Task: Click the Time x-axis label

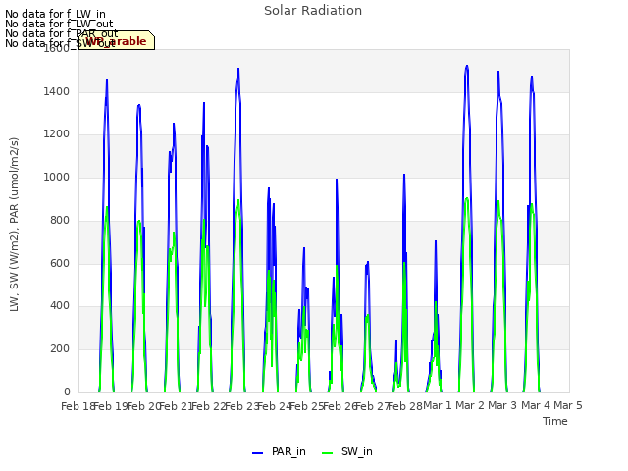Action: tap(555, 421)
